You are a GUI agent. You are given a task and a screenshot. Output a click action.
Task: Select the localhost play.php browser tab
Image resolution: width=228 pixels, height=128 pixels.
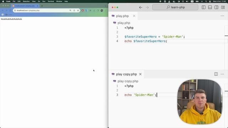25,6
